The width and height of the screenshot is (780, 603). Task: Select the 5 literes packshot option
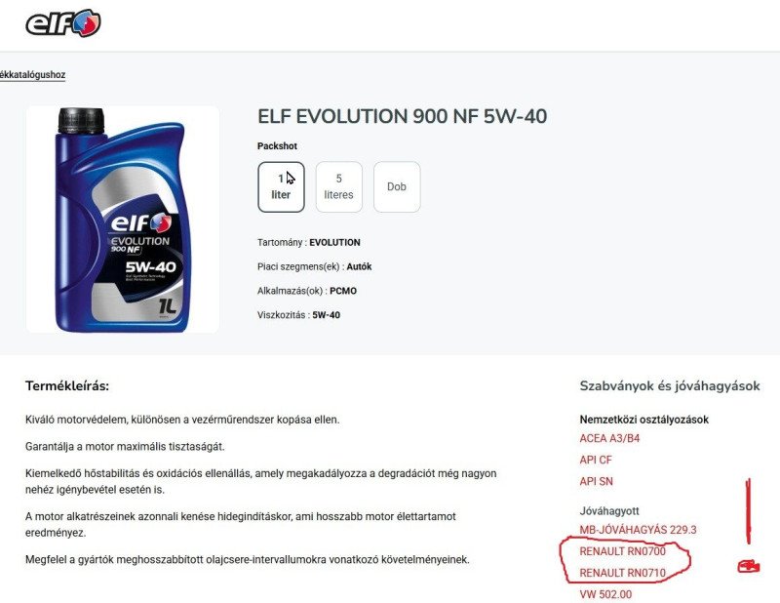338,186
